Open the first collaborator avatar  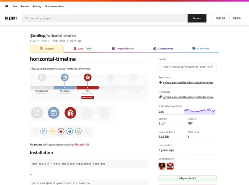click(162, 166)
